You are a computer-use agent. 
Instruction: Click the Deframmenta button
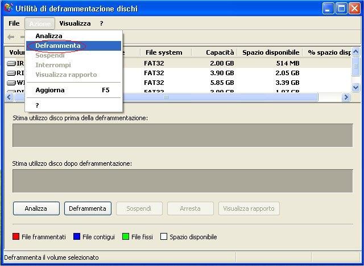pyautogui.click(x=88, y=208)
